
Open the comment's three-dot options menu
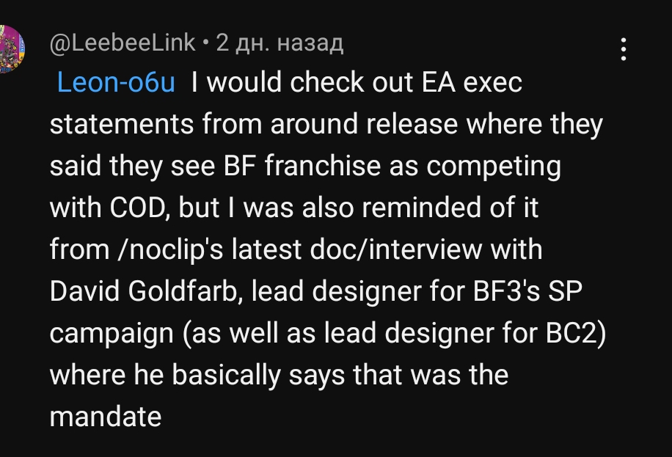pyautogui.click(x=623, y=49)
